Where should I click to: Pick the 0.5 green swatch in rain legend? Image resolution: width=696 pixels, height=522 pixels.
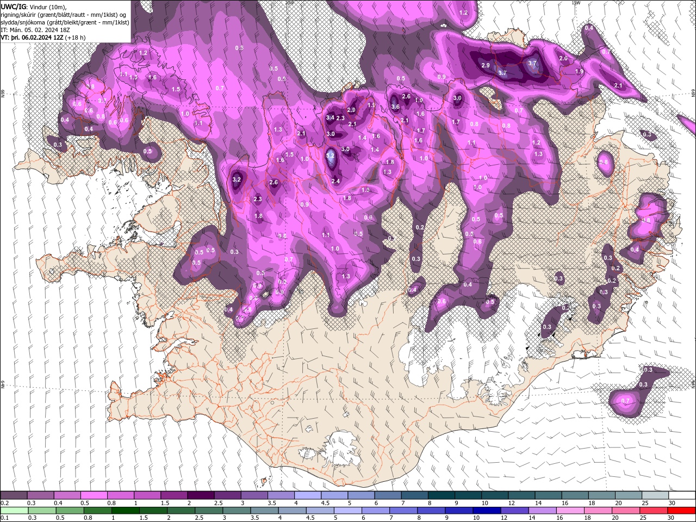tap(70, 511)
